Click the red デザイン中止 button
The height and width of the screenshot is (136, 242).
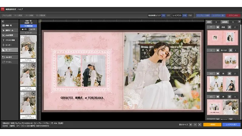233,15
